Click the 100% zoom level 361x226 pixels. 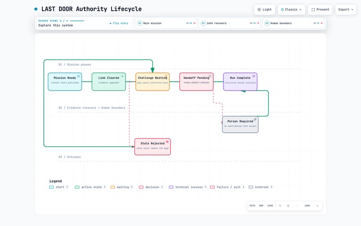tap(307, 206)
